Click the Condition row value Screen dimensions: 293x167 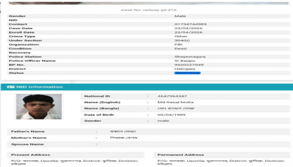tap(180, 48)
